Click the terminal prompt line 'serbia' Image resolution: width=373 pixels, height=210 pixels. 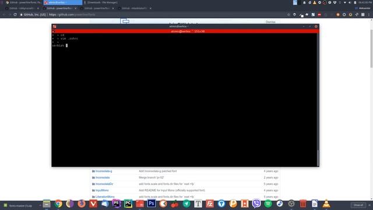(x=58, y=45)
